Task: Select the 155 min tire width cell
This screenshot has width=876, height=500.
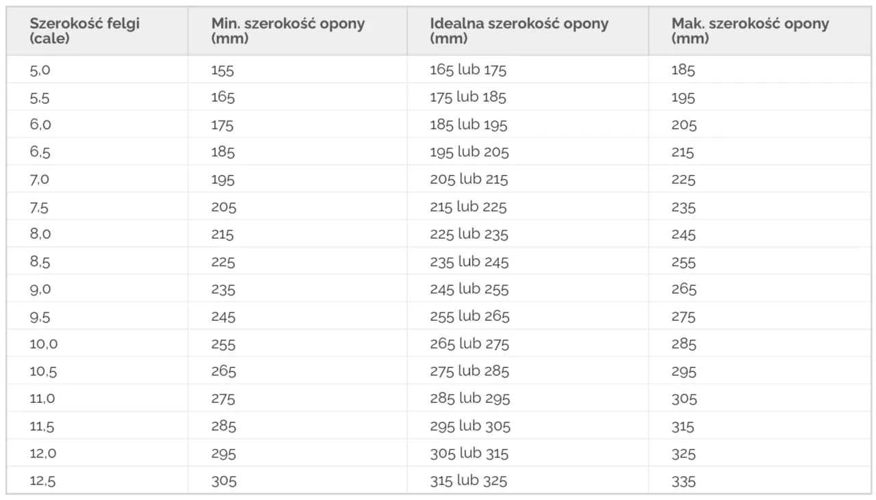Action: point(223,70)
